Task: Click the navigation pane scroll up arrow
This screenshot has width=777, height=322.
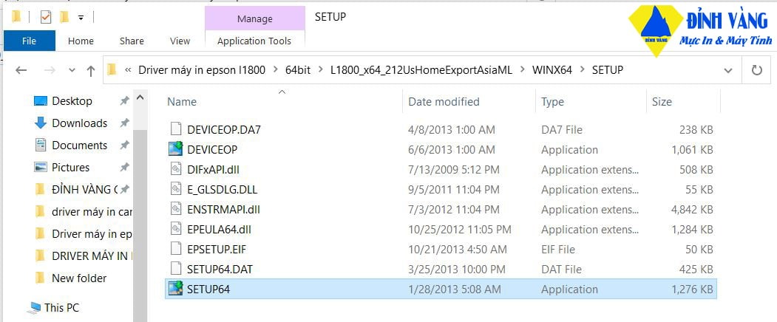Action: pos(140,97)
